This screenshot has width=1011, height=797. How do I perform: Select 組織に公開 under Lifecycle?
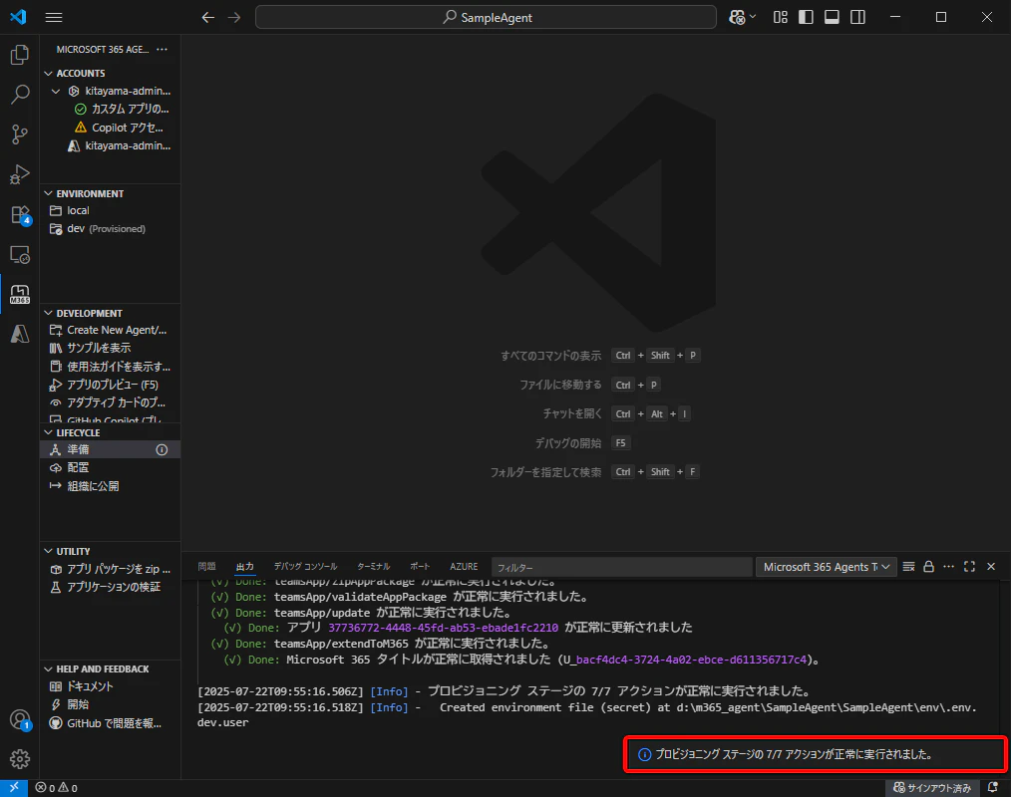111,486
